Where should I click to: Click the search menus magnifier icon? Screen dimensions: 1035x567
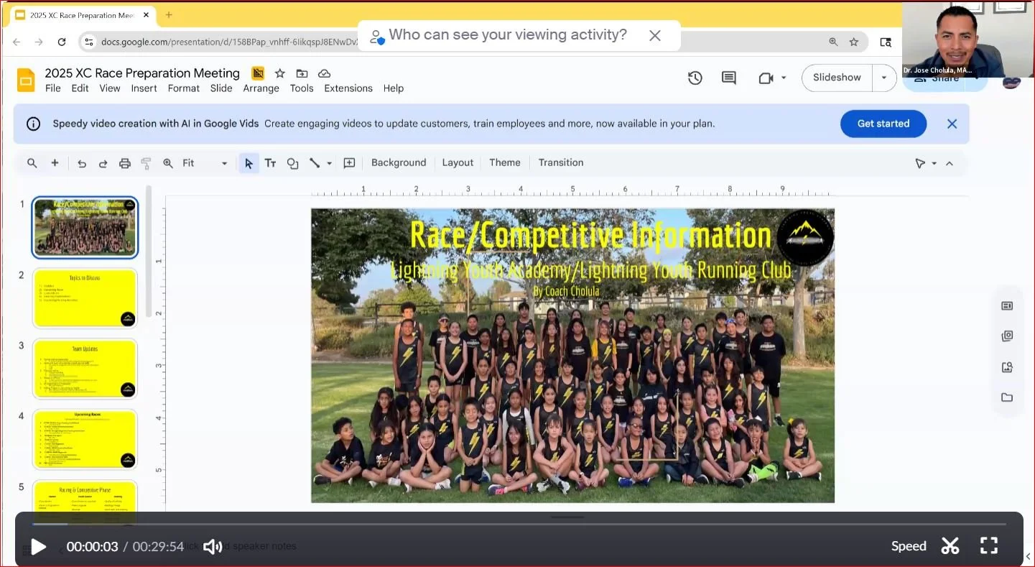pos(32,163)
